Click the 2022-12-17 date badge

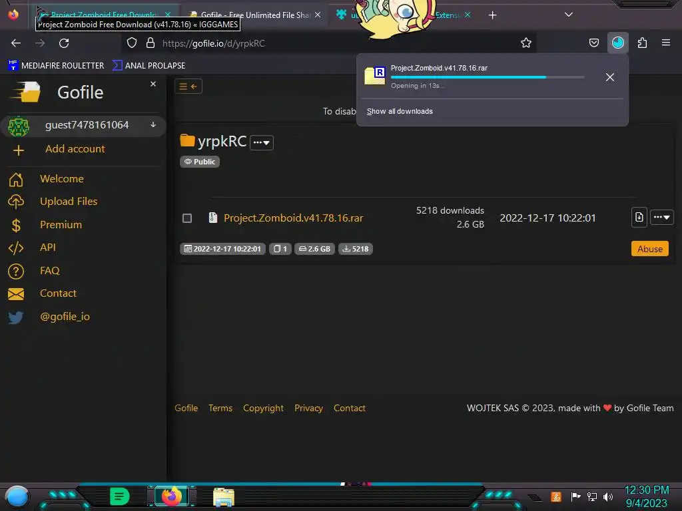pyautogui.click(x=222, y=249)
